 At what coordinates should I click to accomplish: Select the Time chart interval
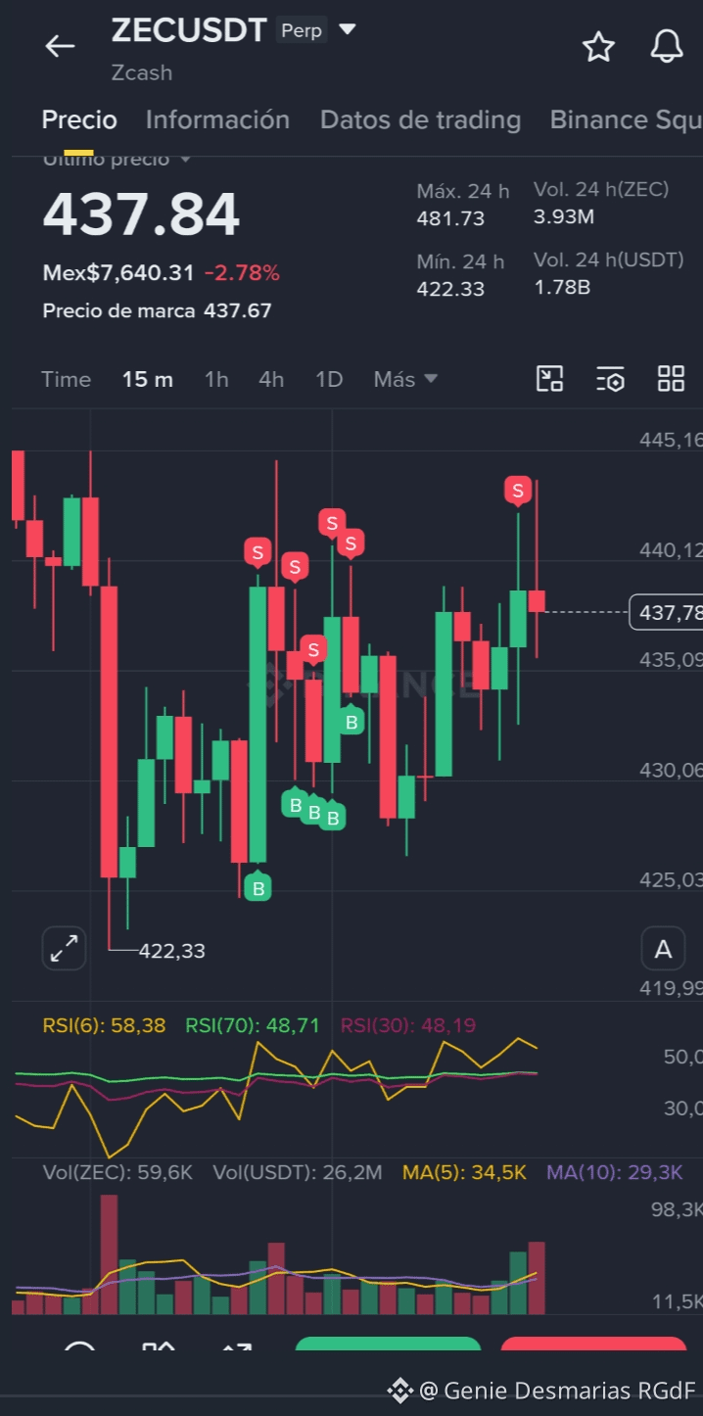coord(66,379)
